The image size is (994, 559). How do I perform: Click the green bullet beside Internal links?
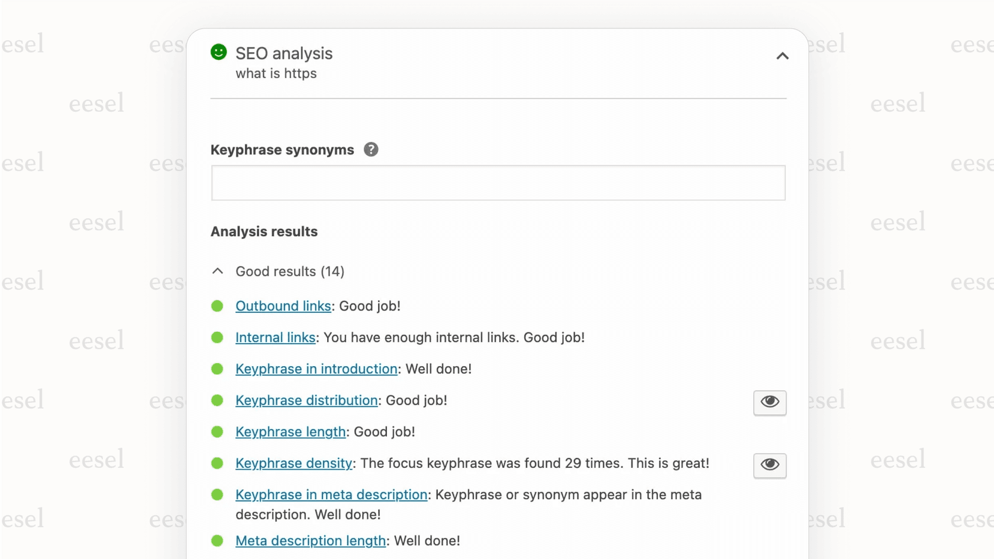pos(217,337)
